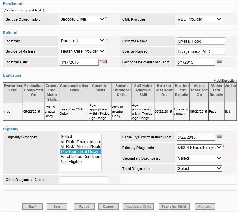The height and width of the screenshot is (212, 239).
Task: Open the Primary Diagnosis dropdown
Action: pyautogui.click(x=199, y=147)
